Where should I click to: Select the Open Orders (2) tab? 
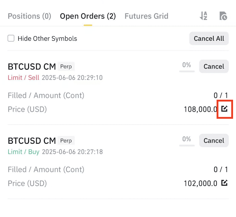(88, 16)
